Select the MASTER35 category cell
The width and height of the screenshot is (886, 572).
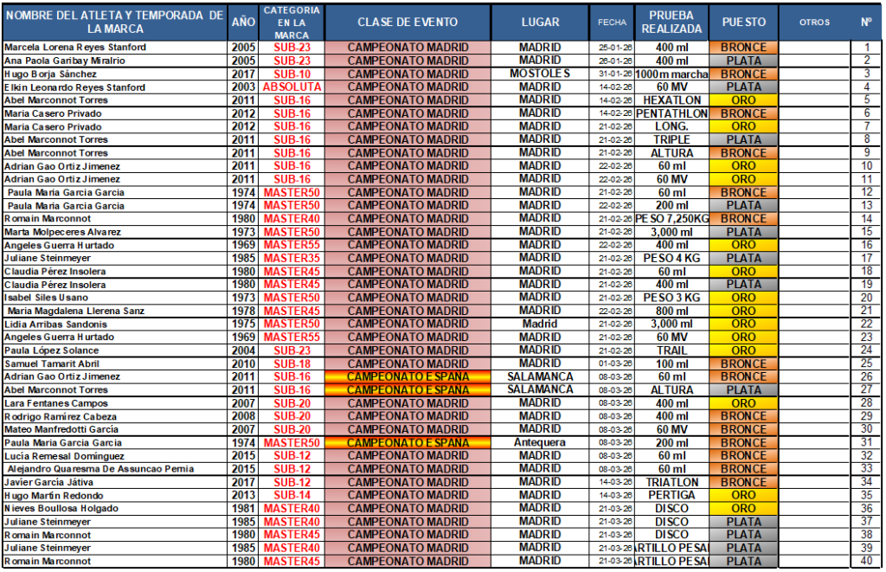(292, 258)
